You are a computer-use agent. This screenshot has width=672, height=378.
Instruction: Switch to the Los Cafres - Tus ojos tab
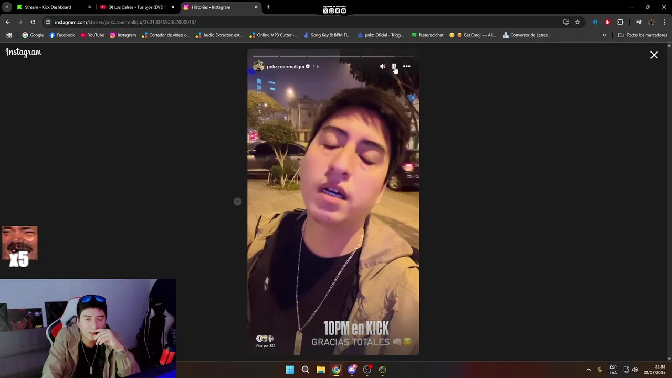point(136,7)
